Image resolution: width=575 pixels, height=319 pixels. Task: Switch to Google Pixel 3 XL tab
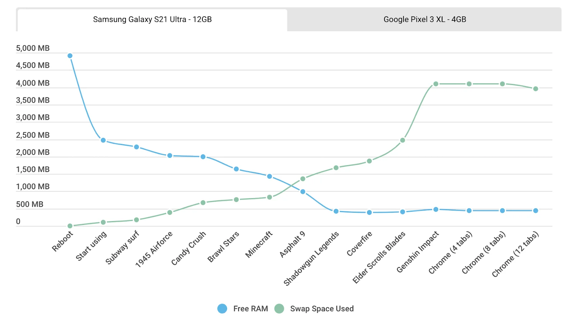pyautogui.click(x=424, y=19)
